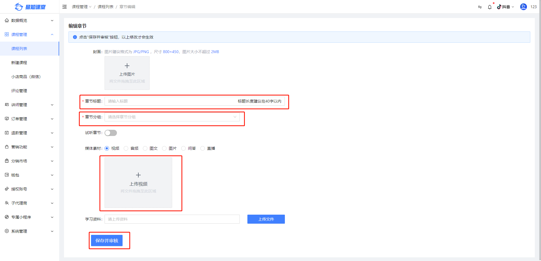Expand the 退款管理 chevron

pos(52,133)
